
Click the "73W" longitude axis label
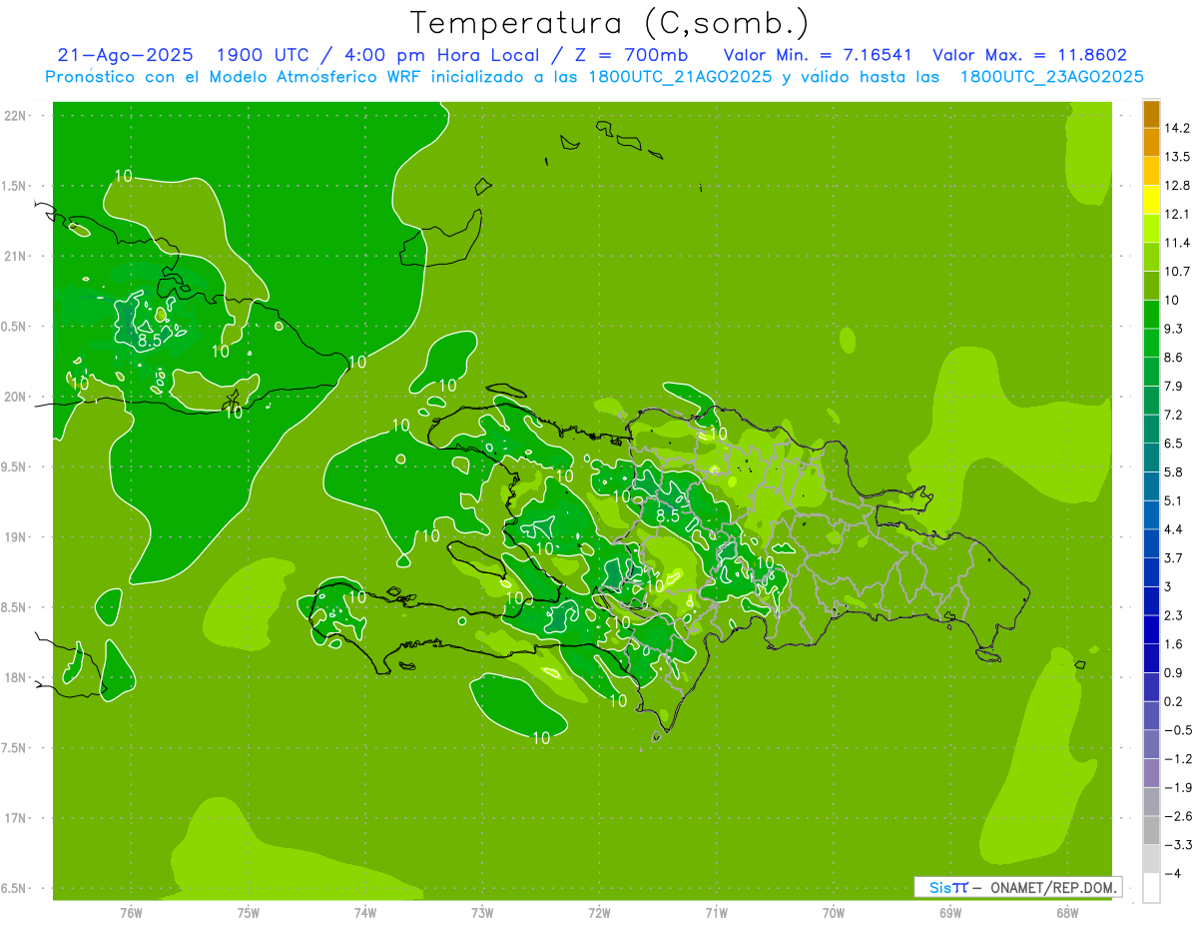482,912
